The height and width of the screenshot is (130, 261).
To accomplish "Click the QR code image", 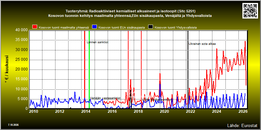I will [251, 10].
